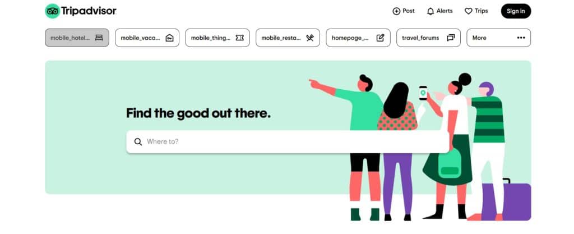Image resolution: width=574 pixels, height=234 pixels.
Task: Select the travel_forums tab
Action: (x=428, y=38)
